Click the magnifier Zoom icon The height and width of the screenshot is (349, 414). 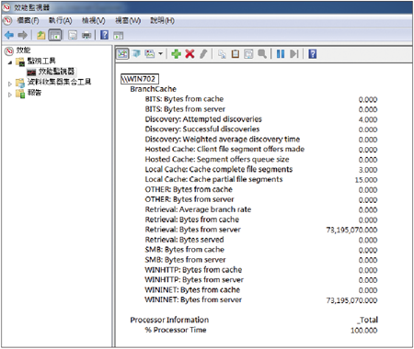coord(262,54)
